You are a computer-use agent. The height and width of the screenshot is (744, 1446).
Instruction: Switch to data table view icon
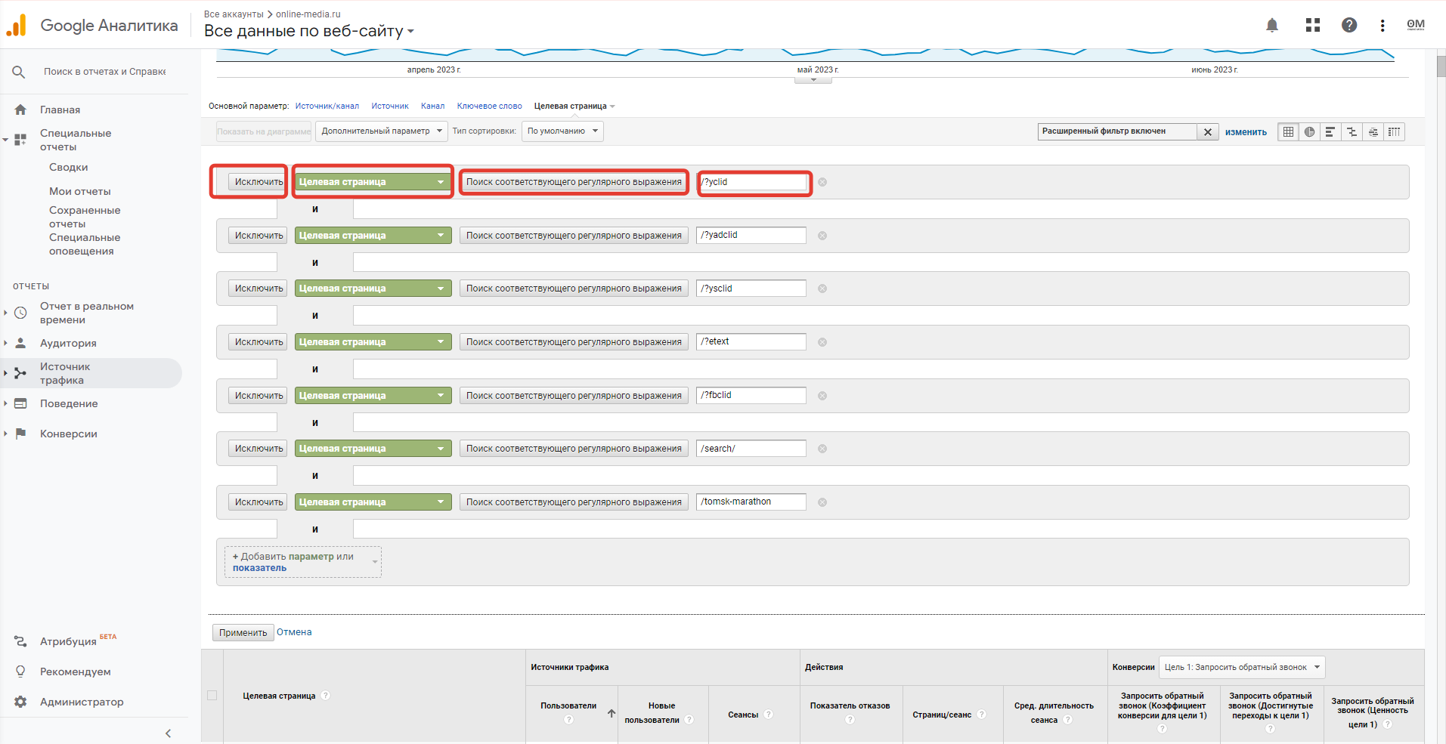click(1288, 131)
